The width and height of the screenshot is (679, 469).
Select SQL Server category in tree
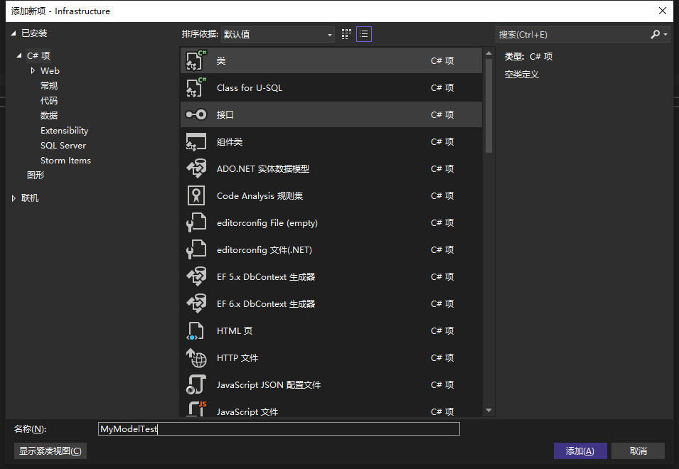point(63,146)
